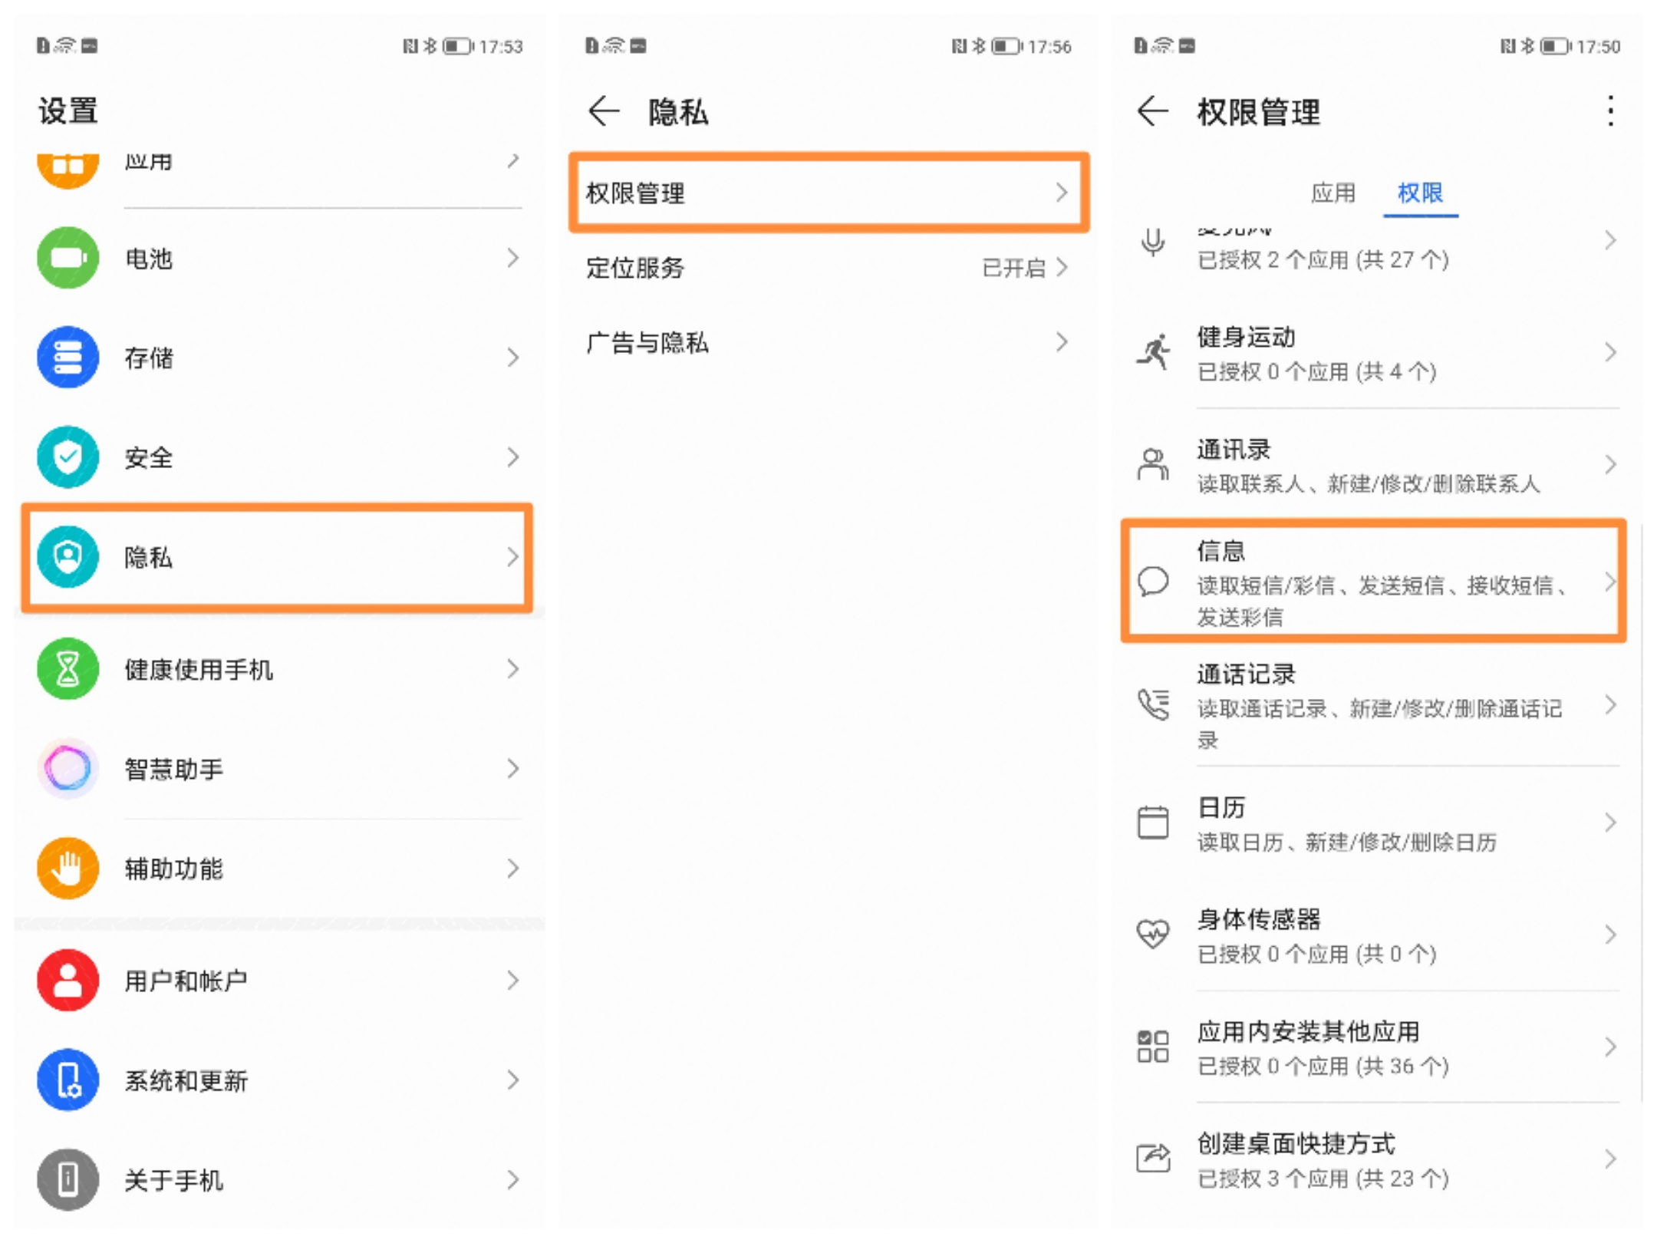Open 健康使用手机 settings
The height and width of the screenshot is (1243, 1657).
pos(280,669)
